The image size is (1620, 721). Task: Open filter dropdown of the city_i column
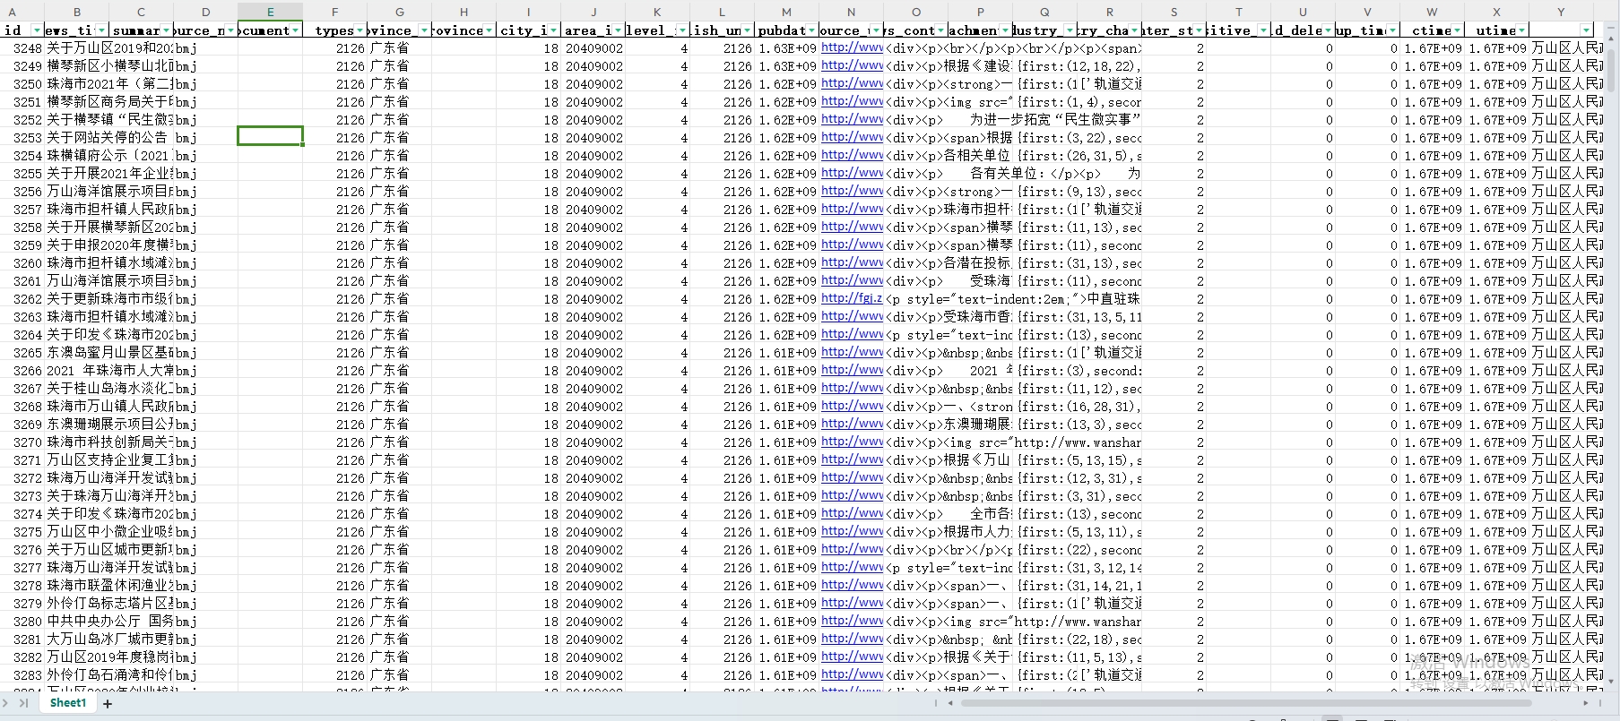[553, 30]
